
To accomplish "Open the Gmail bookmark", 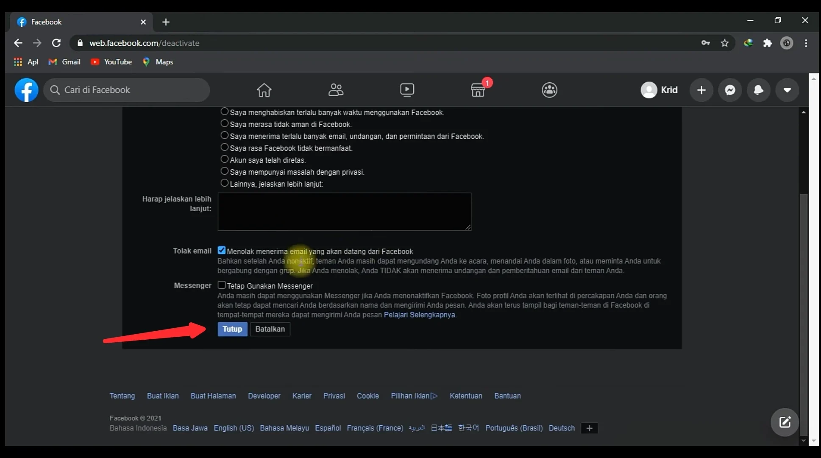I will click(64, 62).
